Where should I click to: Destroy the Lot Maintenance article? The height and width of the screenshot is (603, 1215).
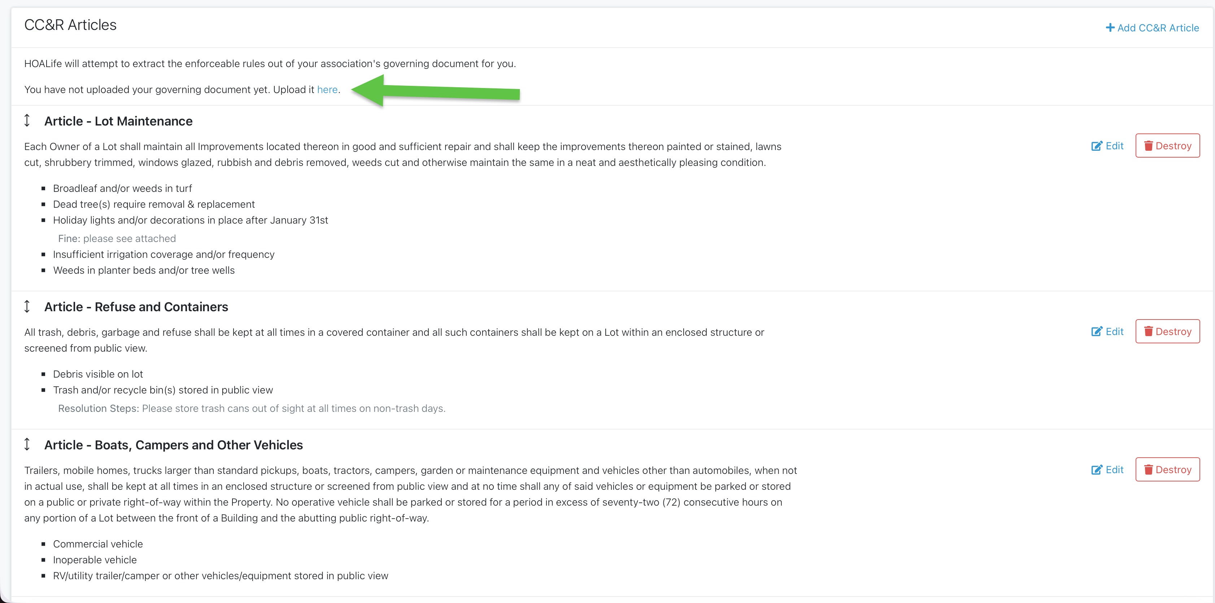tap(1167, 146)
